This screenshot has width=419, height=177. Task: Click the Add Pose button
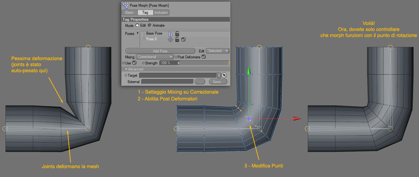pos(160,51)
